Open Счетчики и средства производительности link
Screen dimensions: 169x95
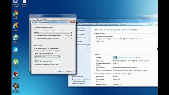click(78, 82)
